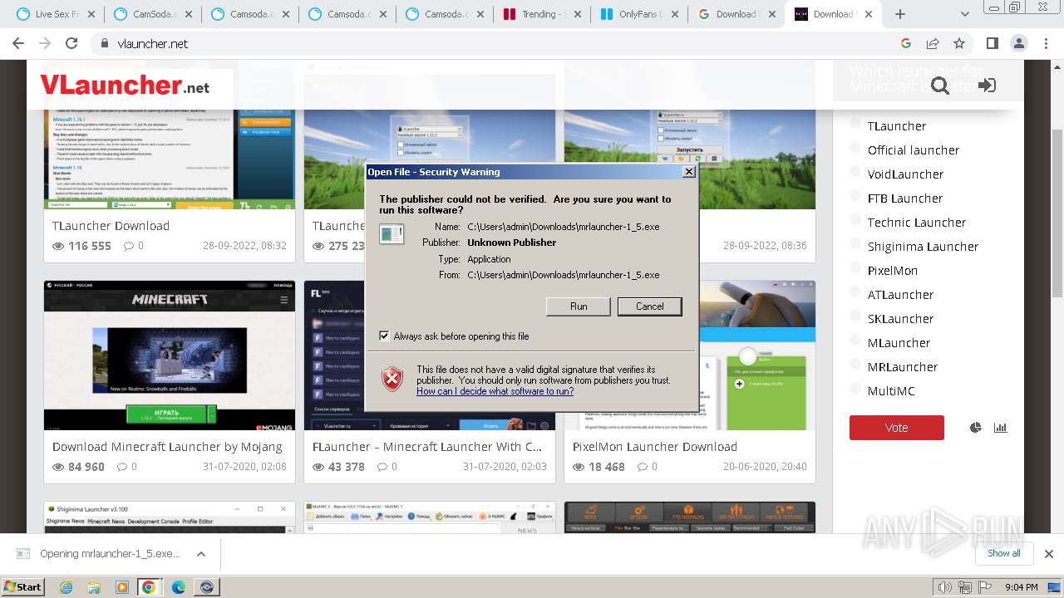Open the Chrome profile avatar
This screenshot has width=1064, height=598.
click(1018, 44)
